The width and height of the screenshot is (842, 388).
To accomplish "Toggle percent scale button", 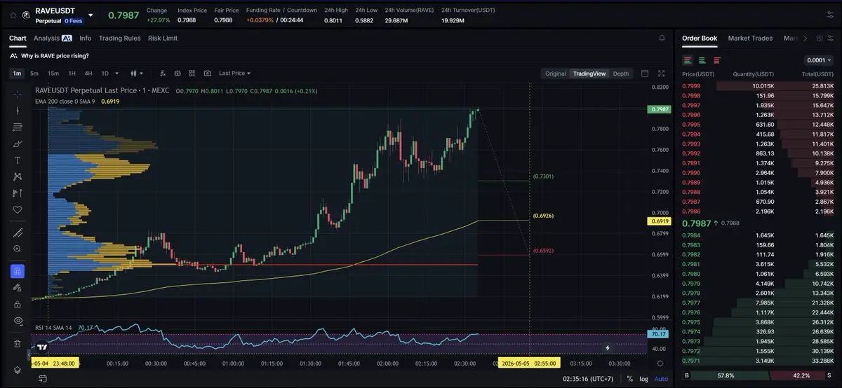I will [629, 379].
